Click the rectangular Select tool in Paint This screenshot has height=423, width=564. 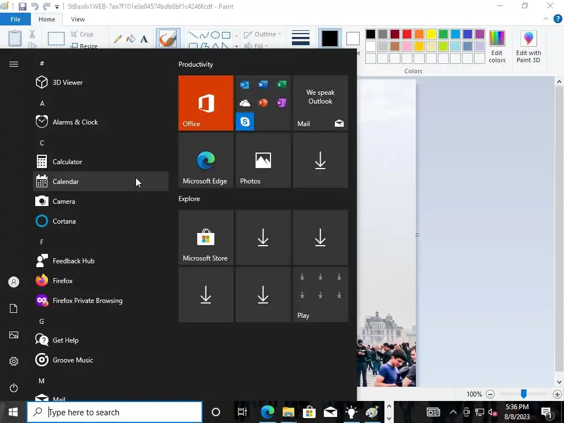(x=57, y=38)
